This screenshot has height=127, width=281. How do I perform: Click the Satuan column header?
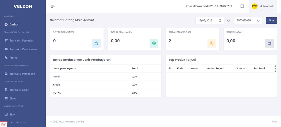click(x=241, y=68)
